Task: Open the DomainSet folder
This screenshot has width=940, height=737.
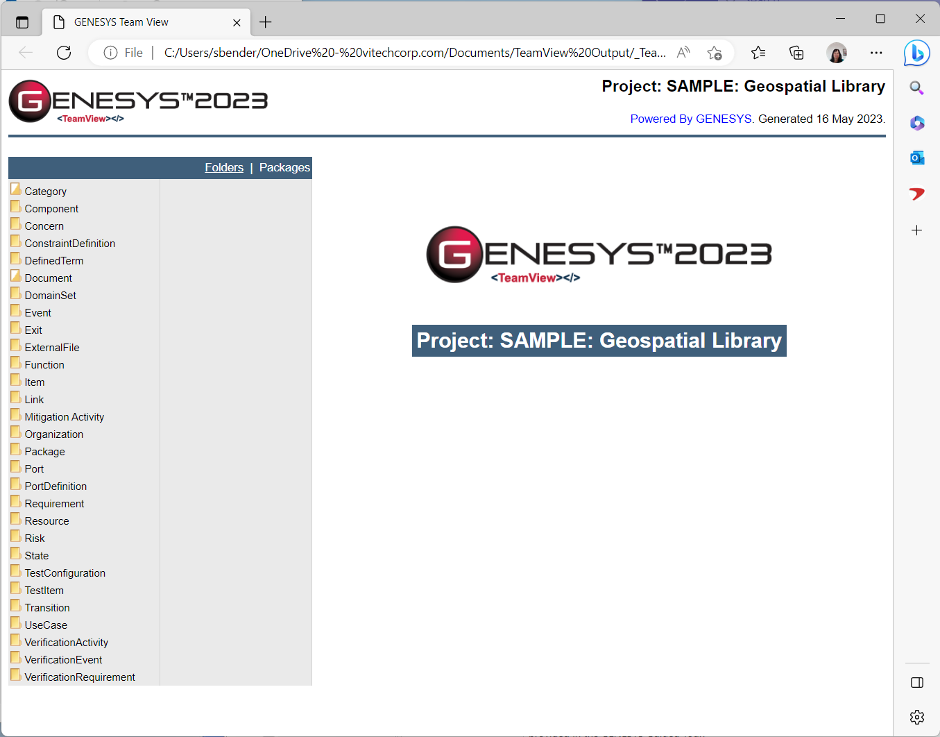Action: [44, 295]
